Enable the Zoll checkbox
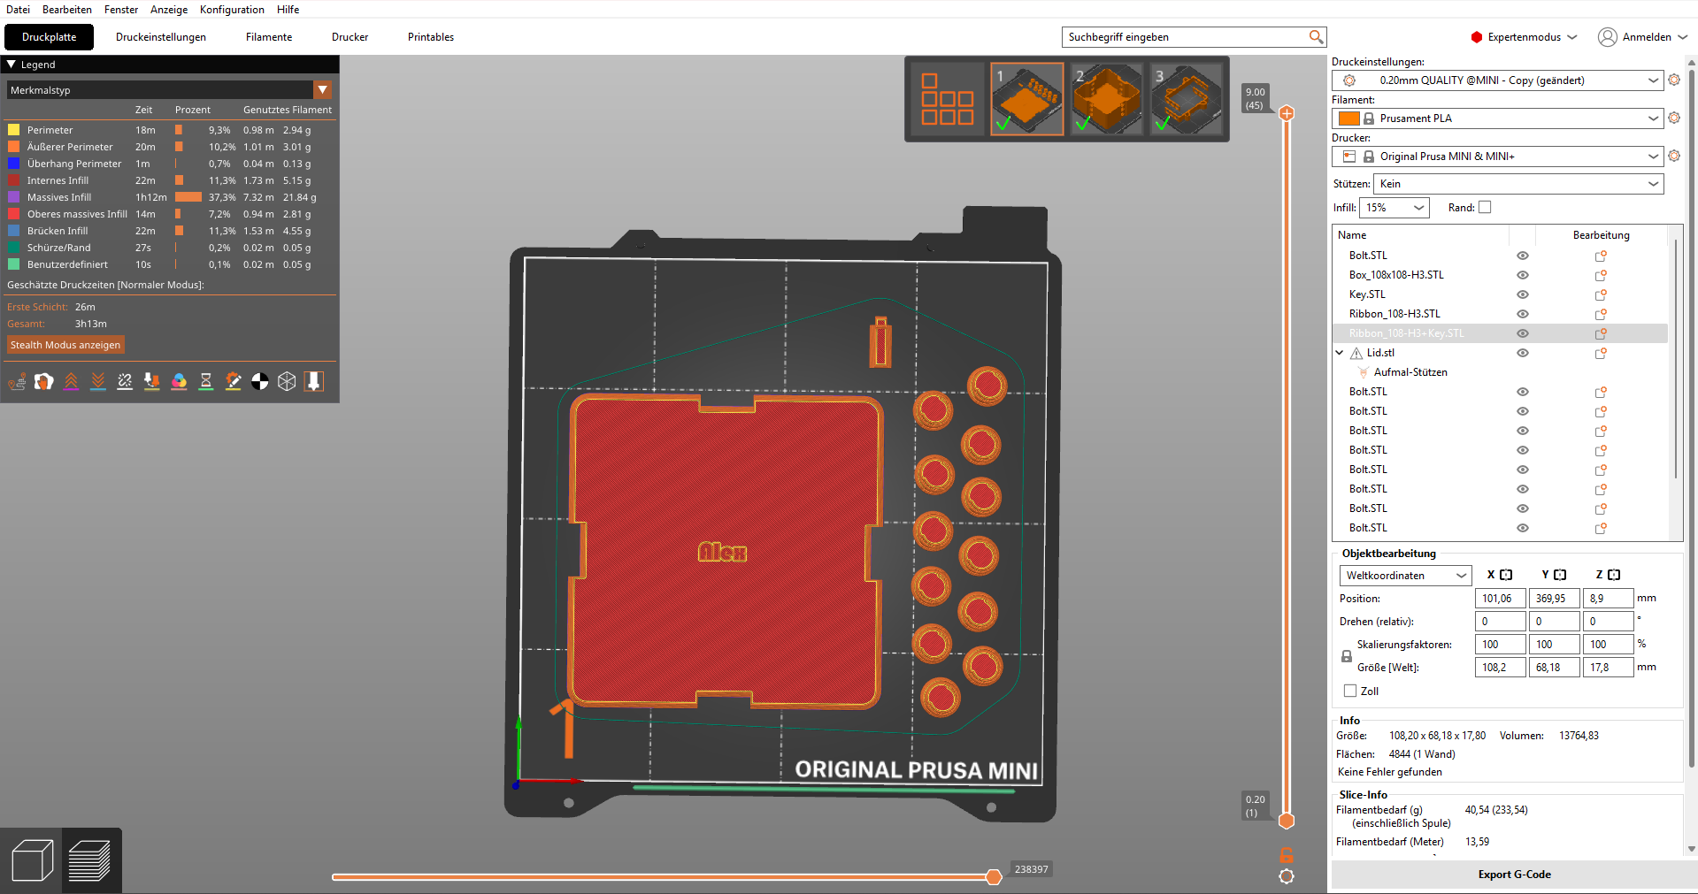 point(1350,691)
